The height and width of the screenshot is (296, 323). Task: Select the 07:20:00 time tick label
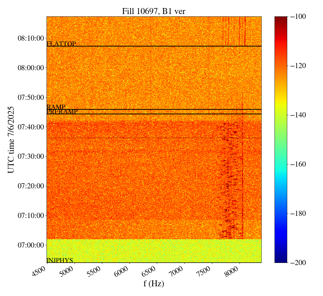click(x=31, y=186)
